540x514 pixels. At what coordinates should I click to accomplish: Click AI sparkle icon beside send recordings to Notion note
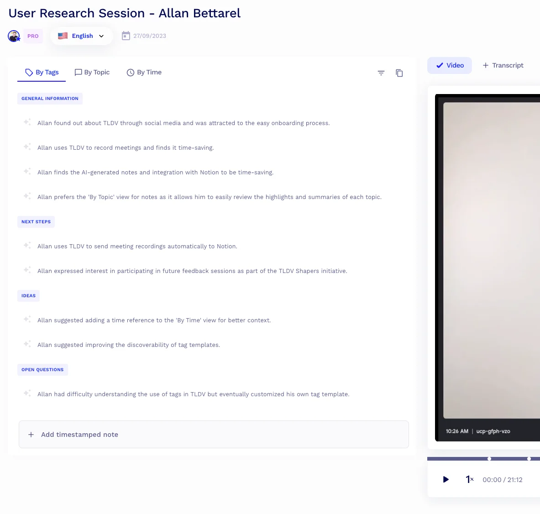click(27, 245)
